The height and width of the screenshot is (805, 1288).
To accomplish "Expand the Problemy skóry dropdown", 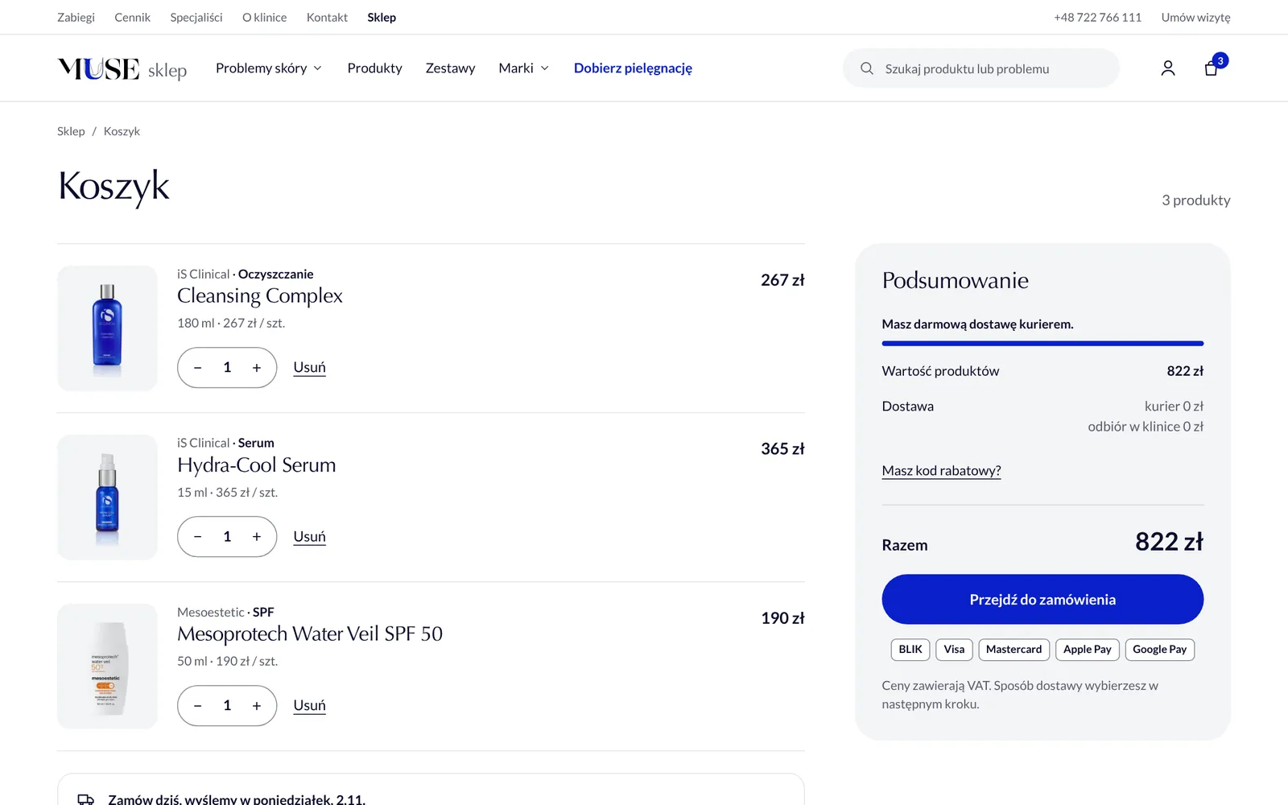I will coord(269,68).
